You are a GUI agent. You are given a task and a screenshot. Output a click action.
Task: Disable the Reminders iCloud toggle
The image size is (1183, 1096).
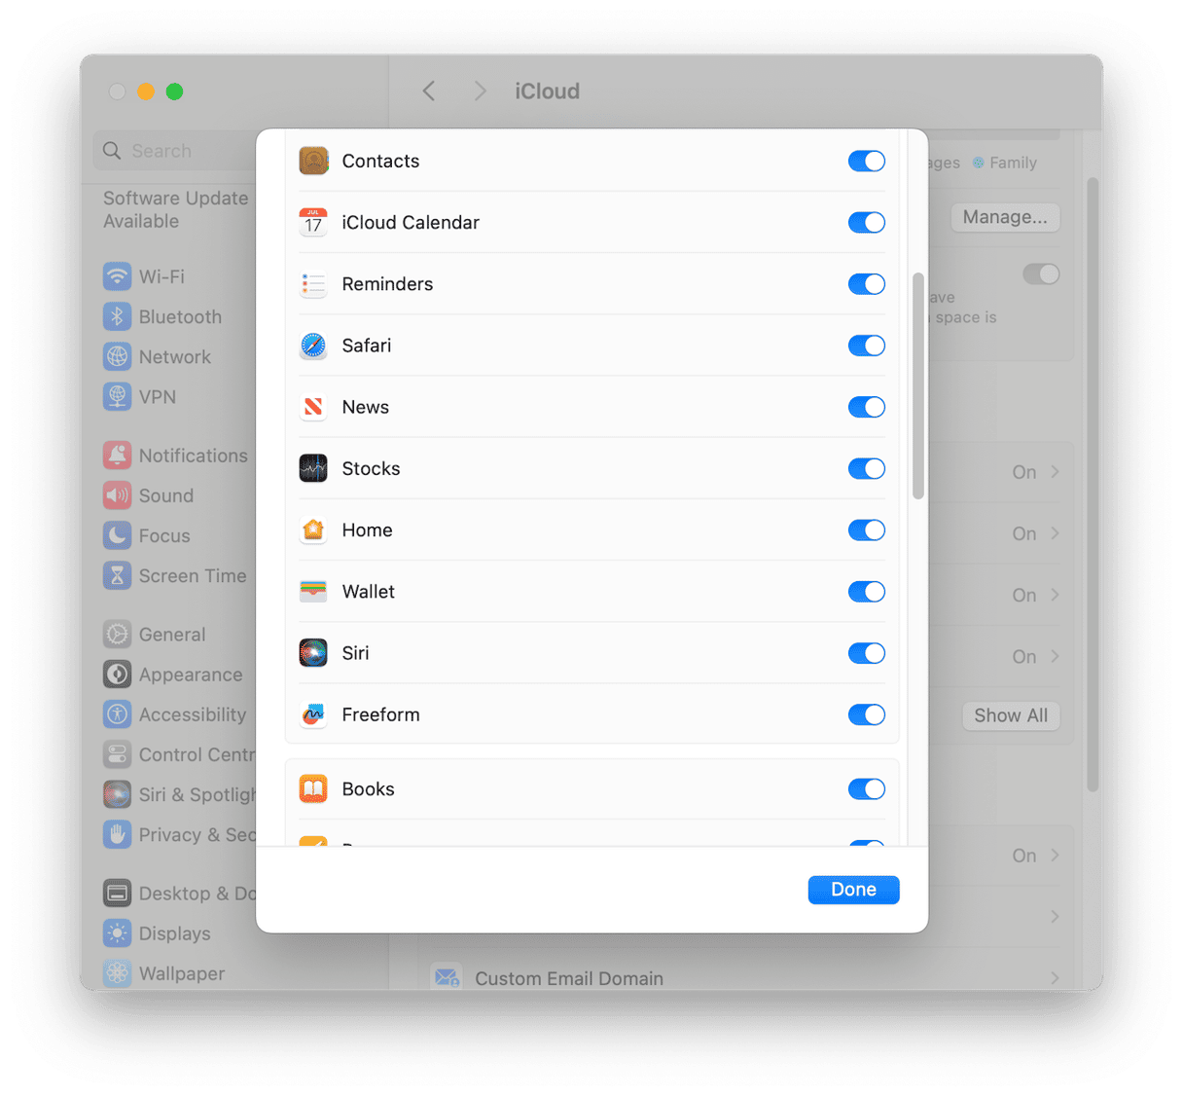click(x=866, y=284)
